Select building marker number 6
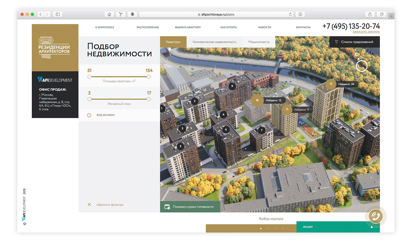This screenshot has width=411, height=241. [226, 129]
